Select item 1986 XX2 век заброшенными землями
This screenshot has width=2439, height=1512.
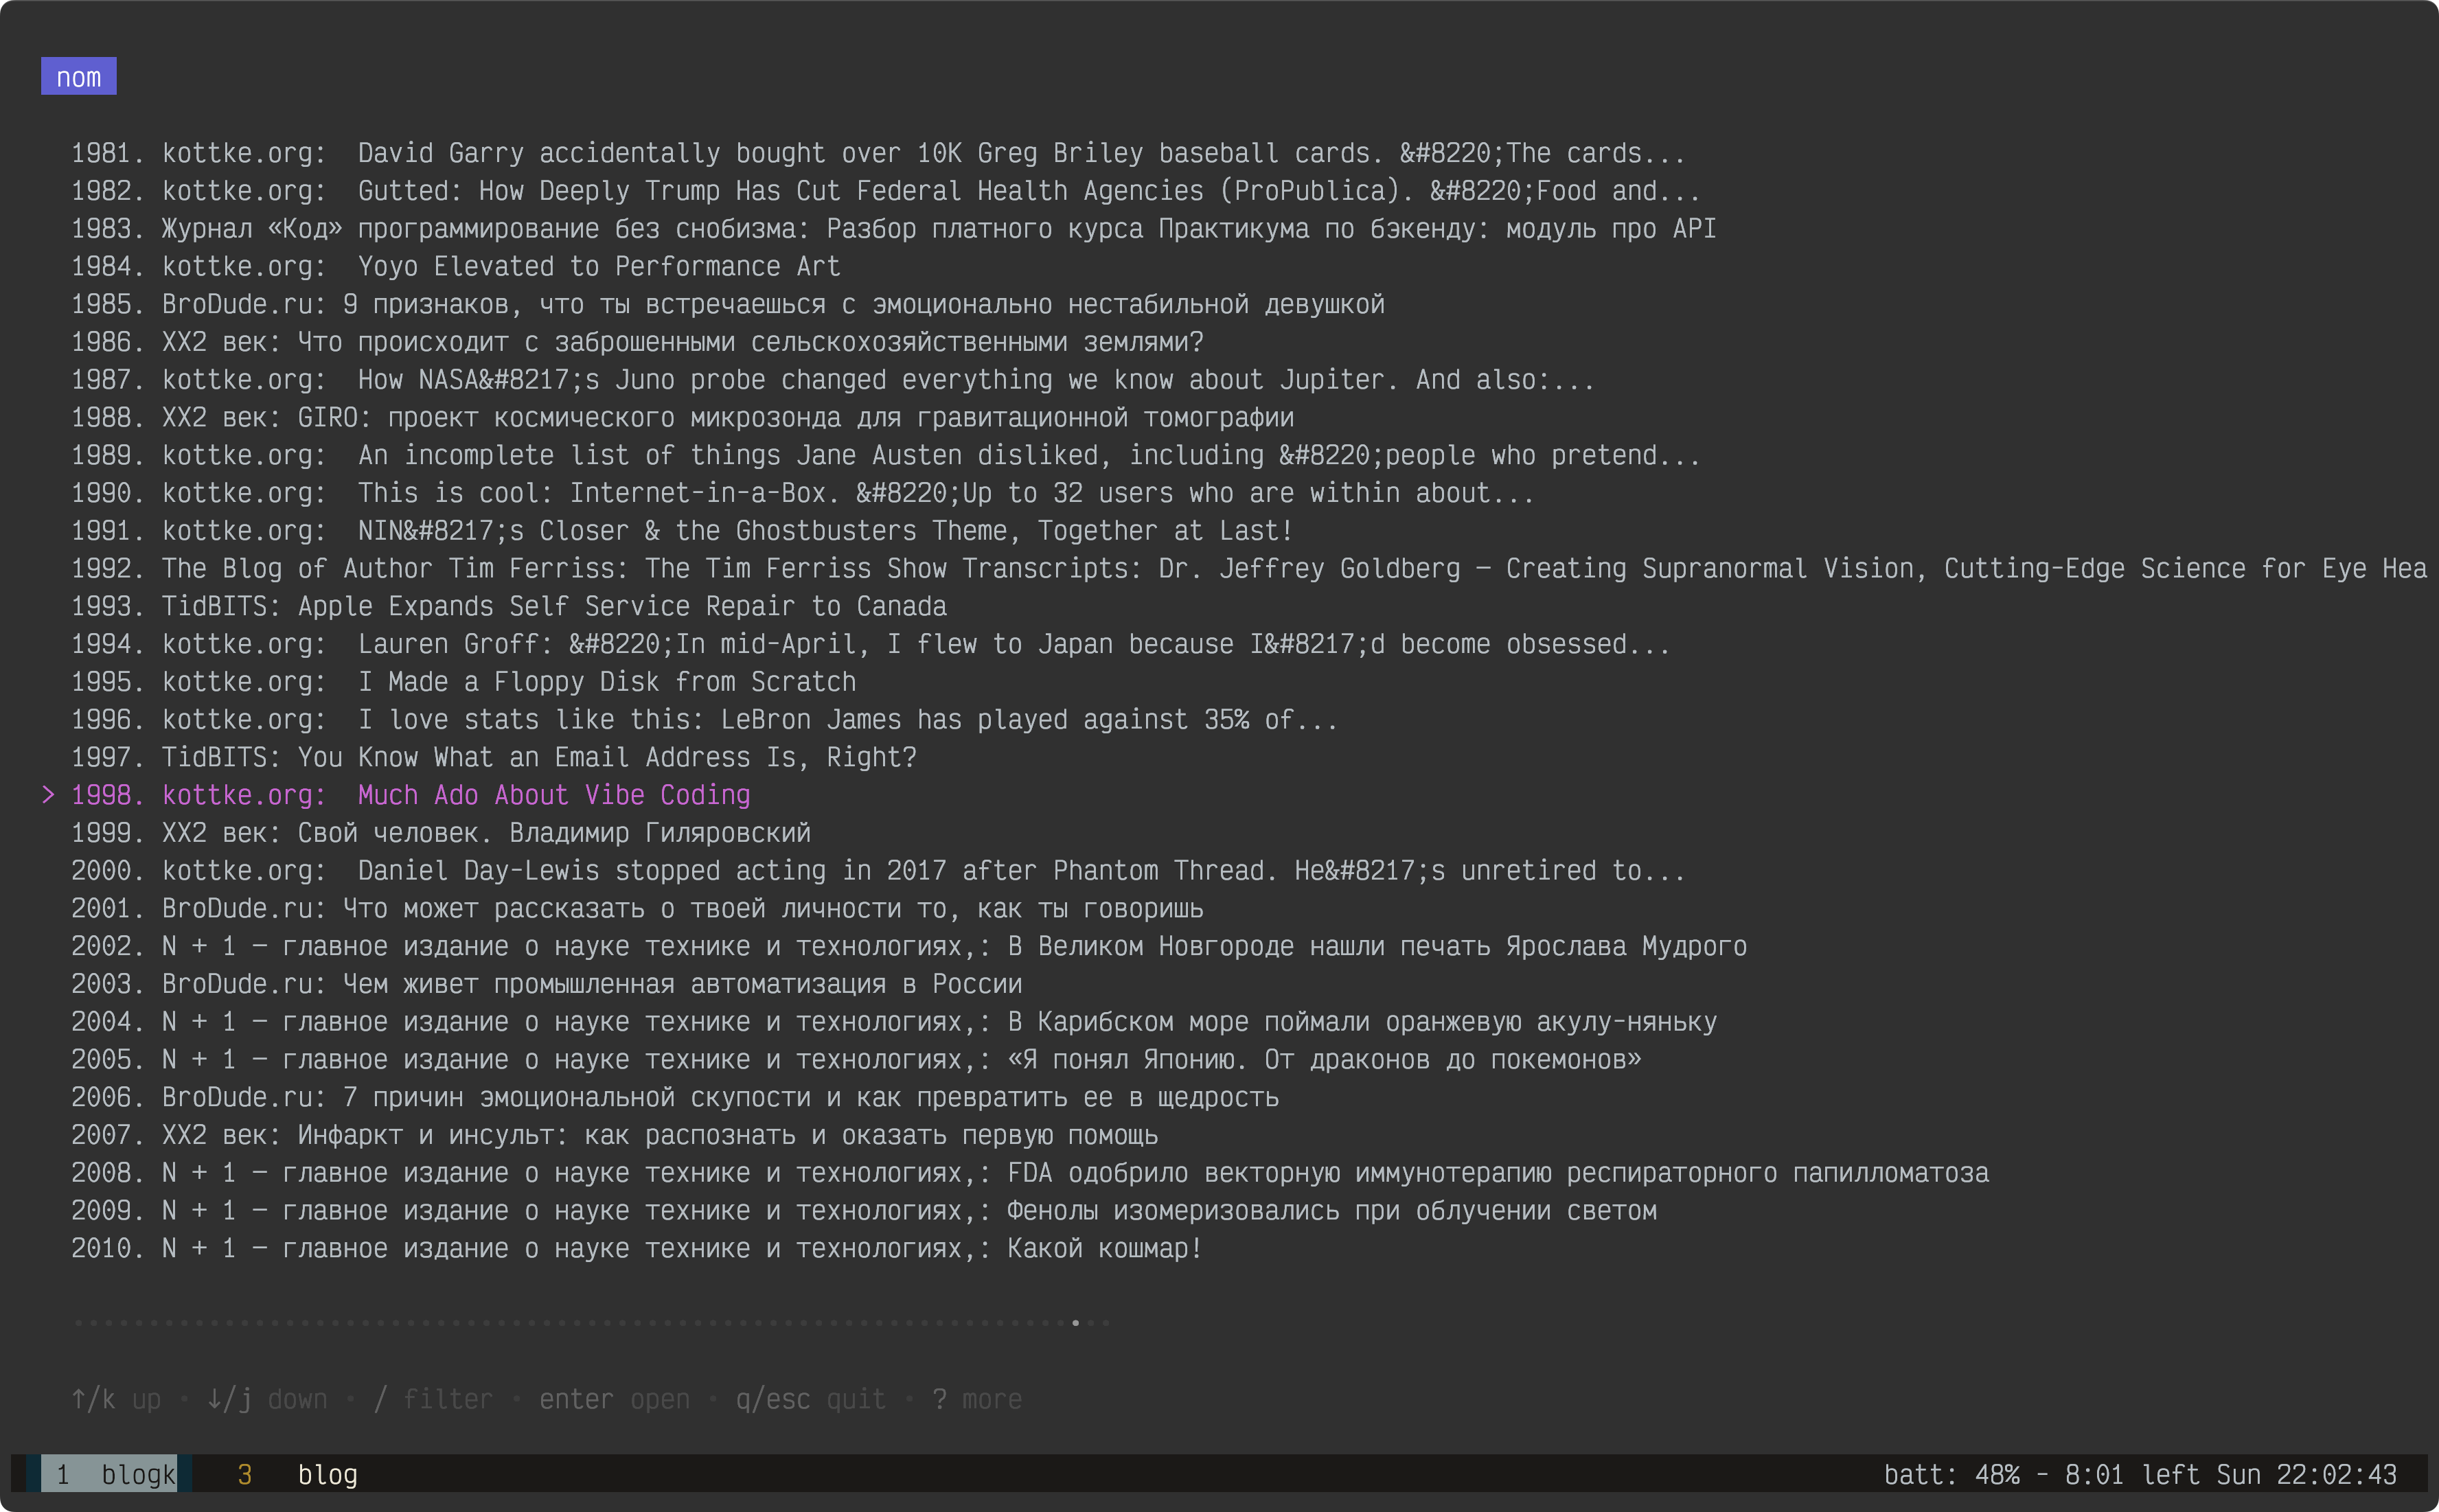point(637,342)
